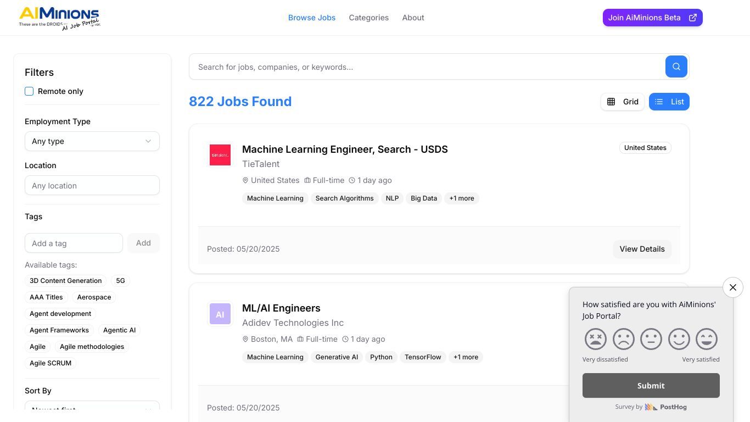Select the very dissatisfied face emoji
The image size is (750, 422).
pyautogui.click(x=596, y=339)
